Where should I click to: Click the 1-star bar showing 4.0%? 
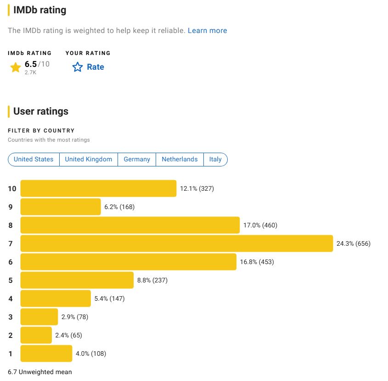(x=46, y=353)
